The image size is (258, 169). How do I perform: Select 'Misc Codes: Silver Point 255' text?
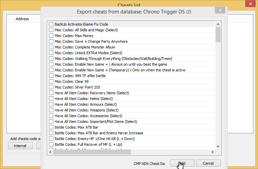pyautogui.click(x=77, y=87)
